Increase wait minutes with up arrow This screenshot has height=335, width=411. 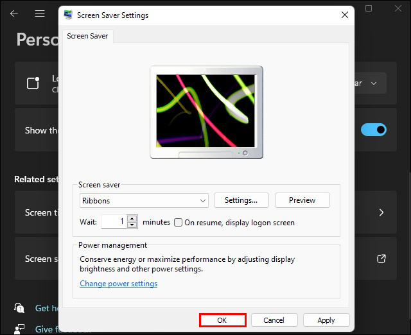pyautogui.click(x=132, y=218)
